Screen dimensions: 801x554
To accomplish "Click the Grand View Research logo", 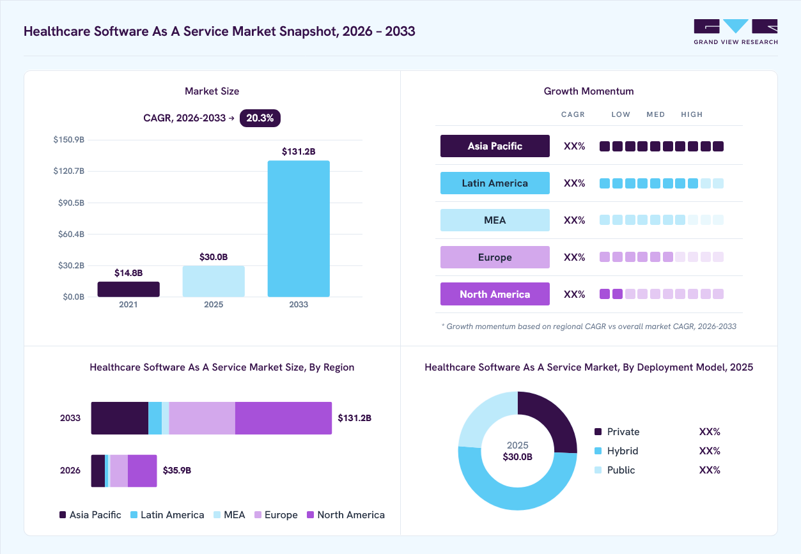I will point(736,32).
